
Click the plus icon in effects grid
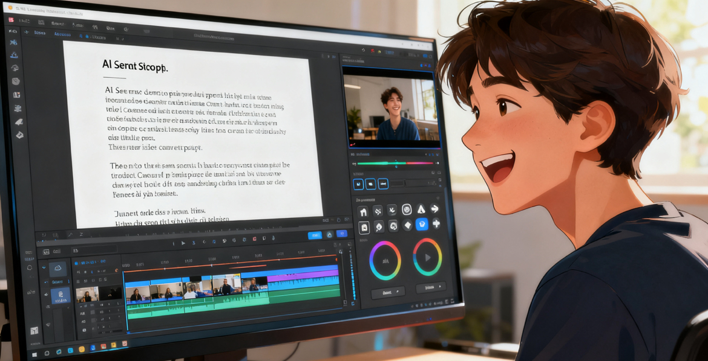(435, 224)
